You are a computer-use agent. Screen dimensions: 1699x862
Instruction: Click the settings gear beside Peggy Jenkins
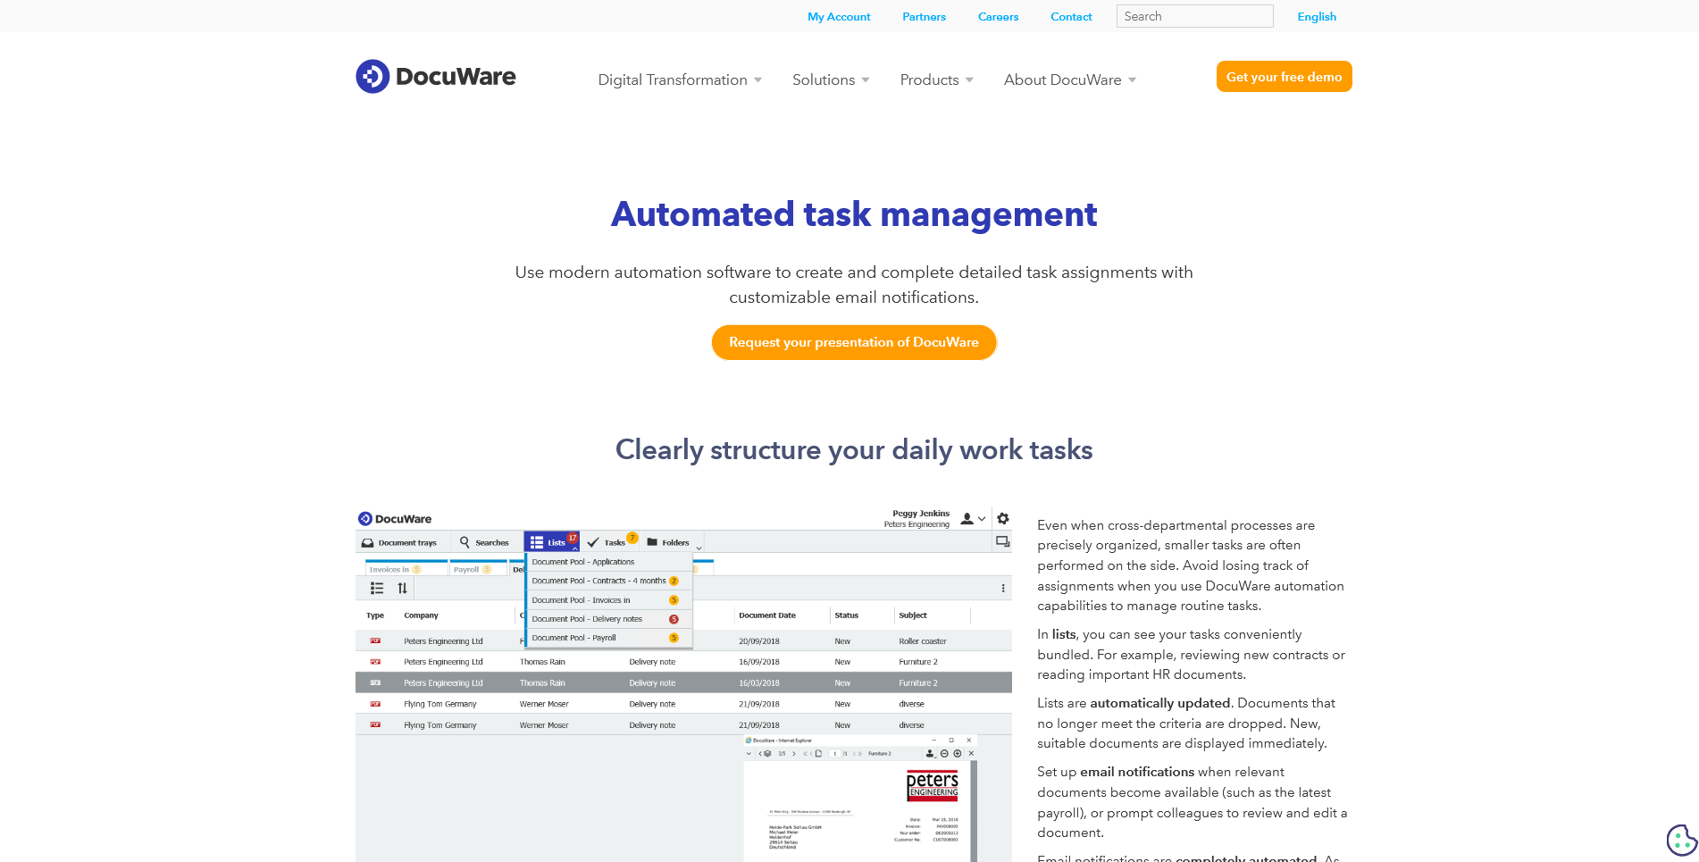(x=1003, y=519)
